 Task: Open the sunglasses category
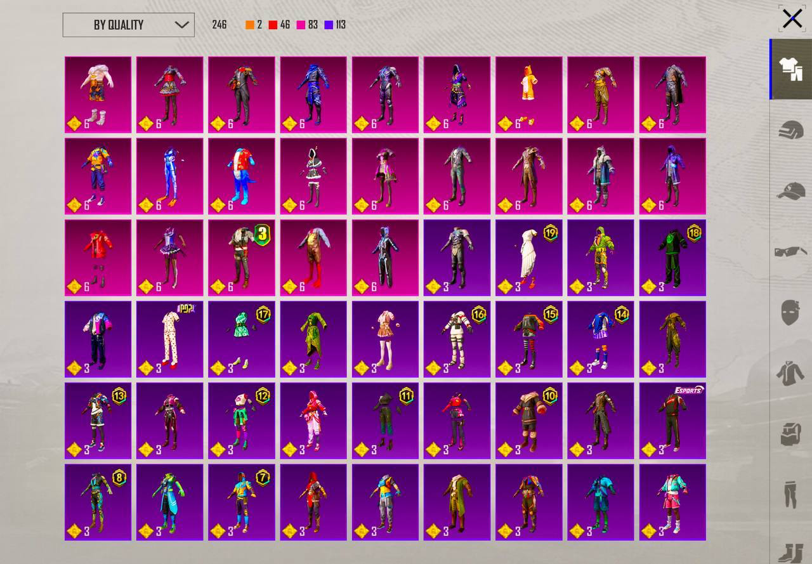coord(790,252)
